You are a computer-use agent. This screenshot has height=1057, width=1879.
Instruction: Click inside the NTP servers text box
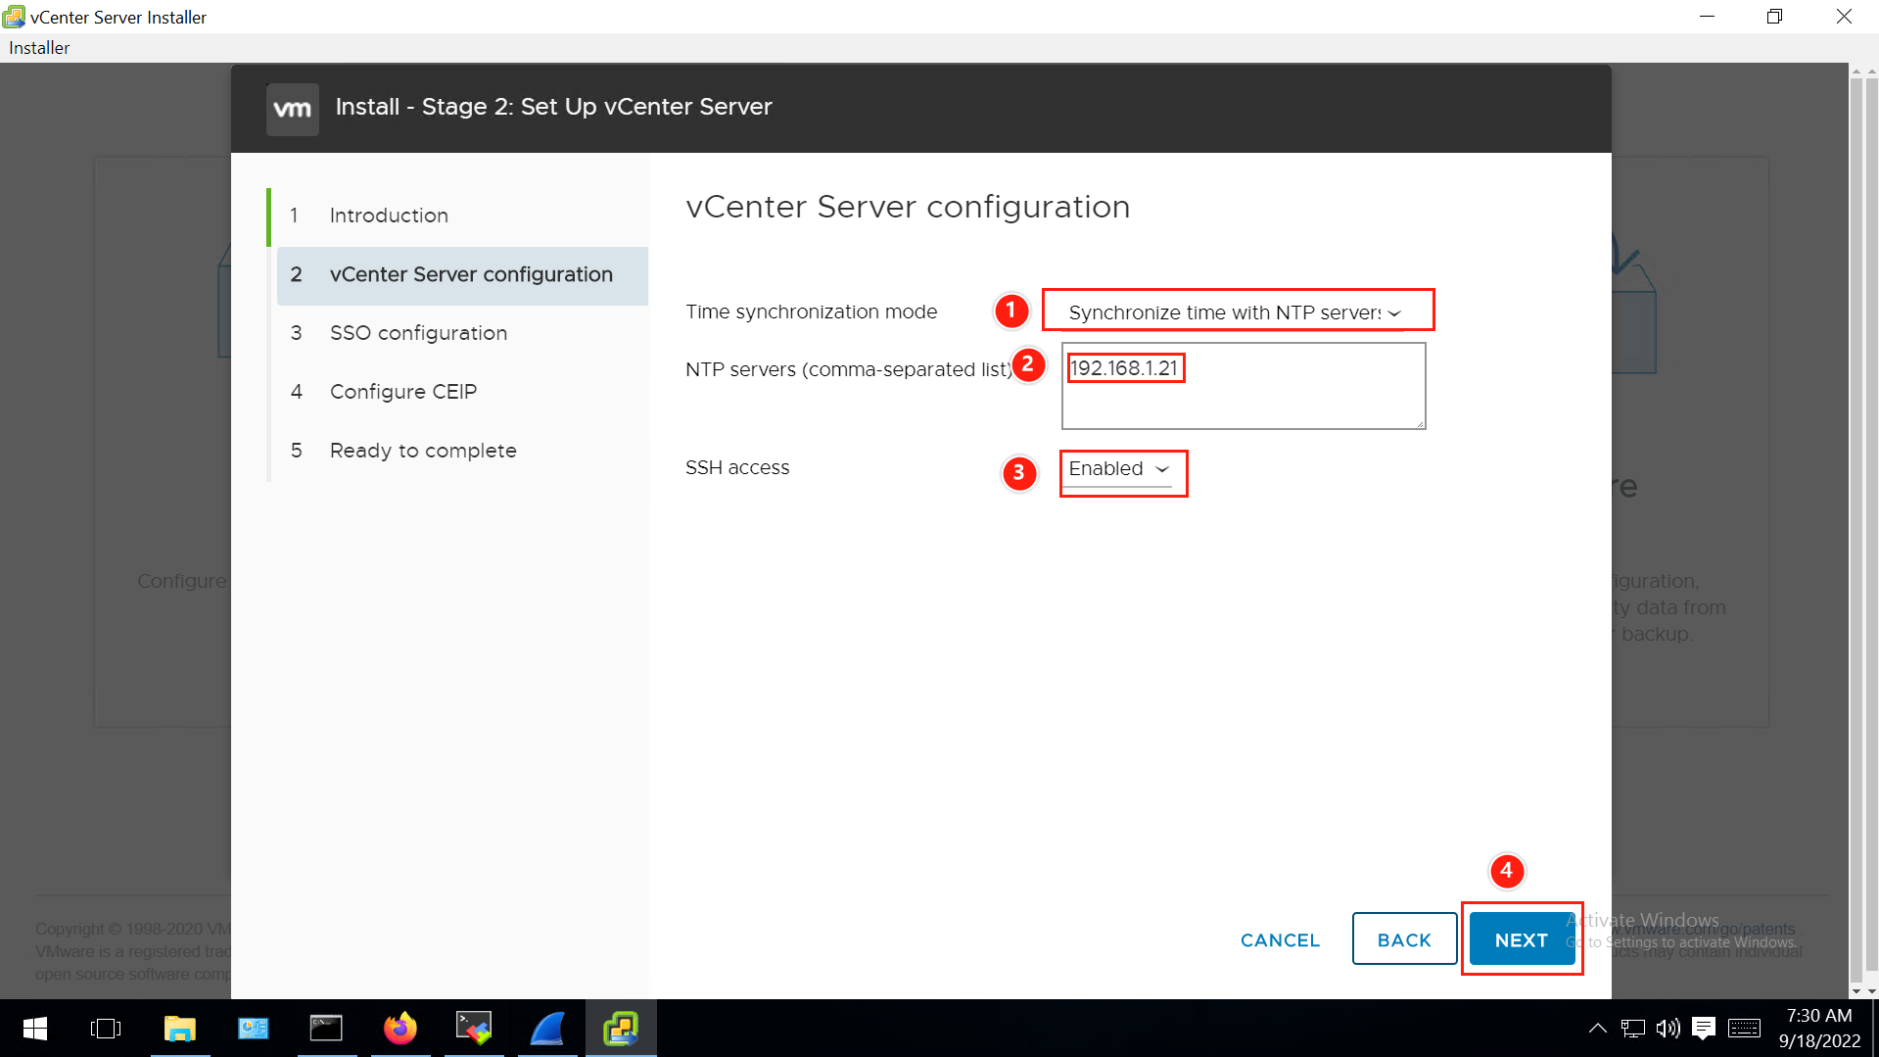pos(1244,386)
